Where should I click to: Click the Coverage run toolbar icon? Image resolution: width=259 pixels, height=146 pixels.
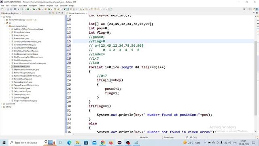[34, 9]
